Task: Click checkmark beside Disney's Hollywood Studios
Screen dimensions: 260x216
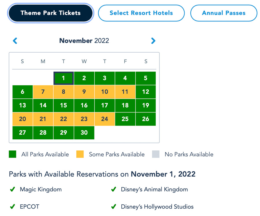Action: tap(114, 207)
